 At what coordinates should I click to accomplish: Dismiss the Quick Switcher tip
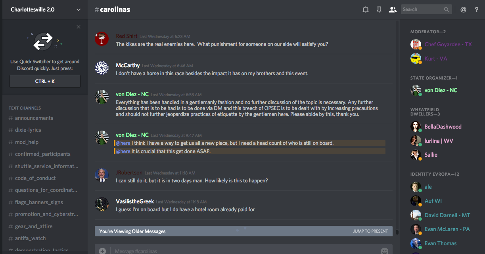click(x=79, y=27)
